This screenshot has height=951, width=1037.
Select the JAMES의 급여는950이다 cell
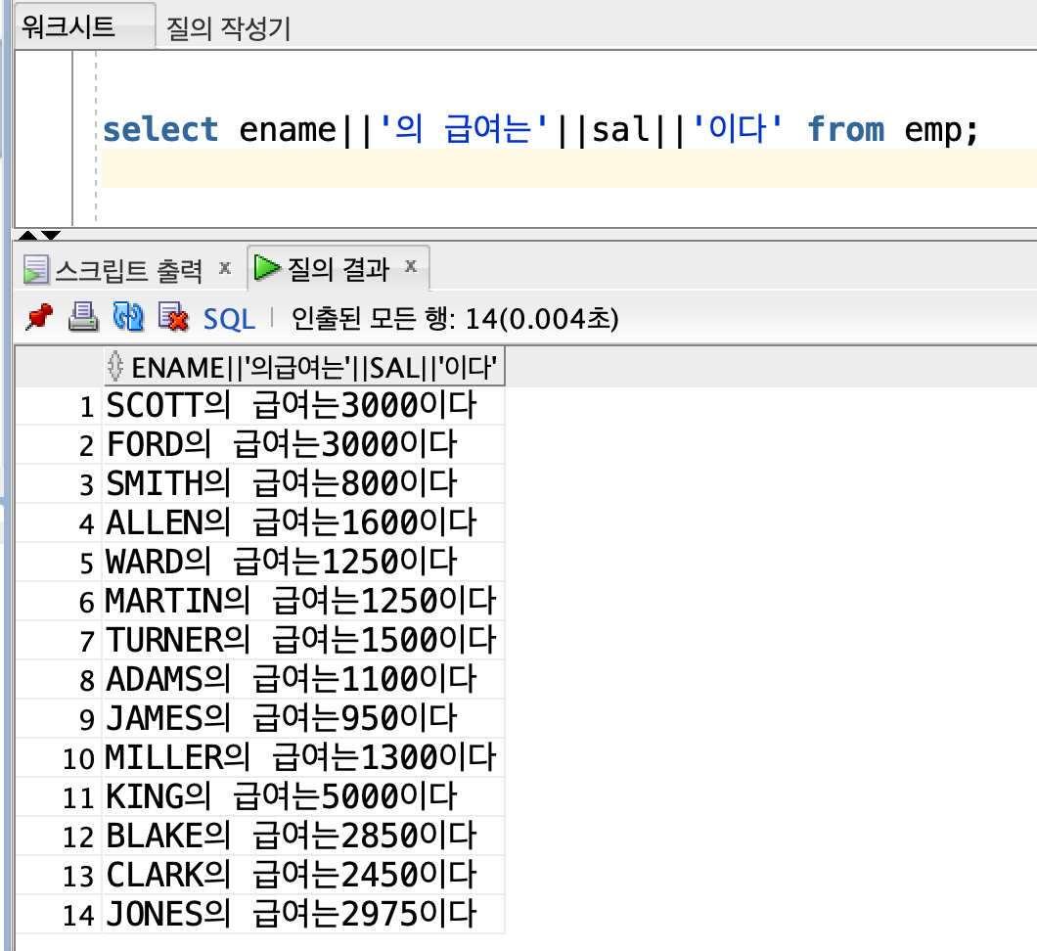point(303,718)
